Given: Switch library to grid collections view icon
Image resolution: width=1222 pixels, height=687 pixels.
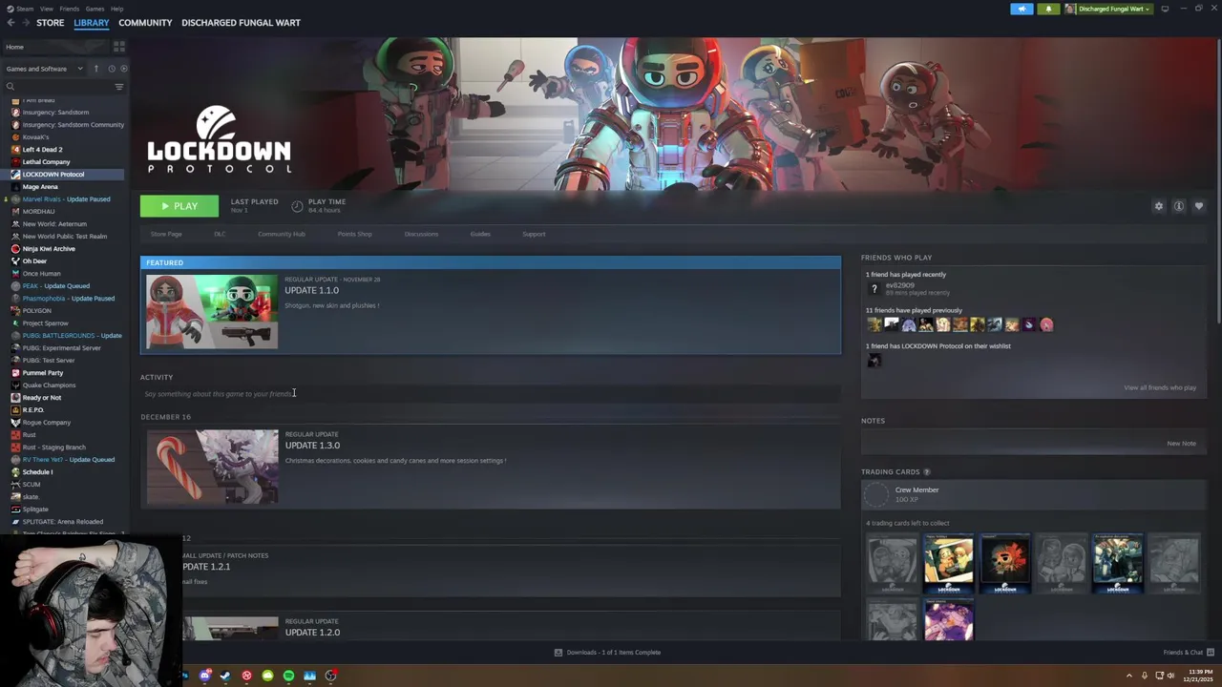Looking at the screenshot, I should 119,46.
